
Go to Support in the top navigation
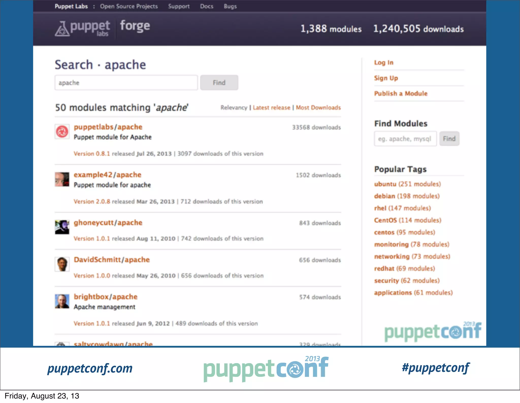click(179, 6)
